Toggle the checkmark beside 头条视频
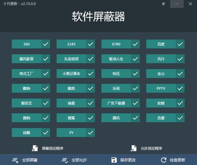The width and height of the screenshot is (197, 165). pos(91,59)
